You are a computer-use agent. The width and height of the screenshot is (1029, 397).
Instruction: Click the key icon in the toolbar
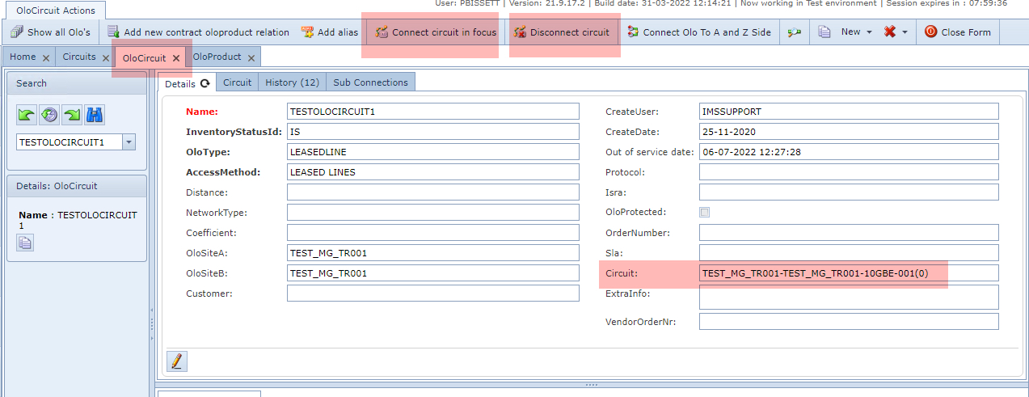795,32
